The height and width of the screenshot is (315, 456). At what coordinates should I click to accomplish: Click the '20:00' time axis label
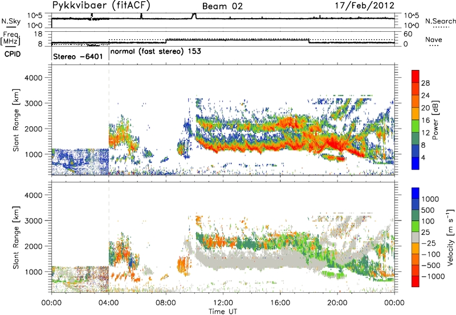[x=337, y=303]
